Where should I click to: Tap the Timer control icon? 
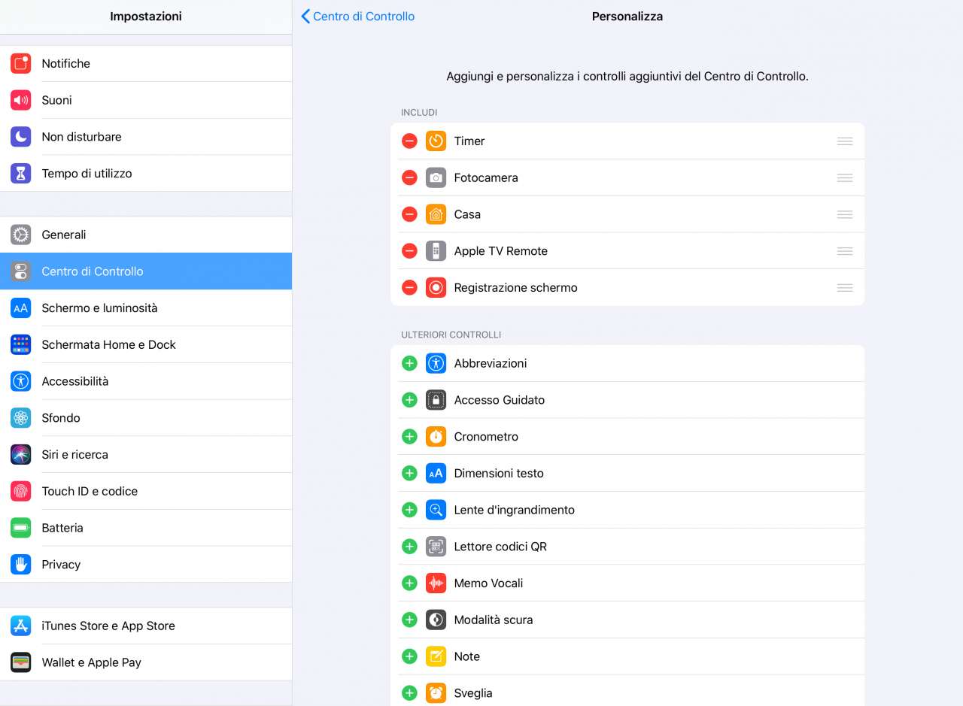pyautogui.click(x=436, y=141)
